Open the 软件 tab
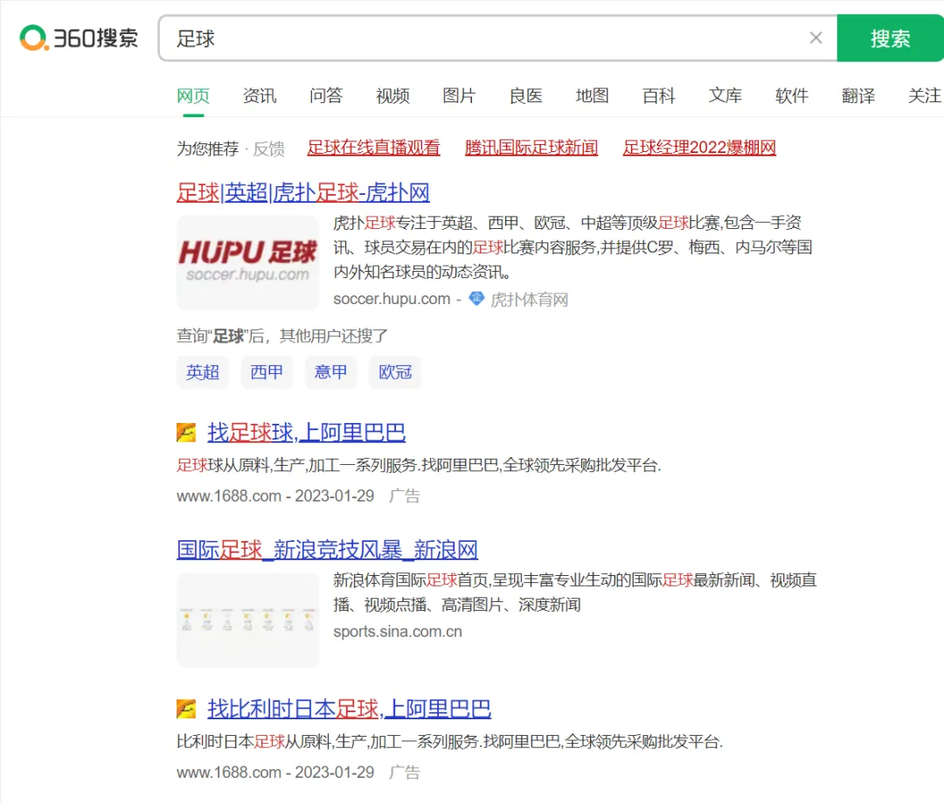944x804 pixels. point(792,95)
